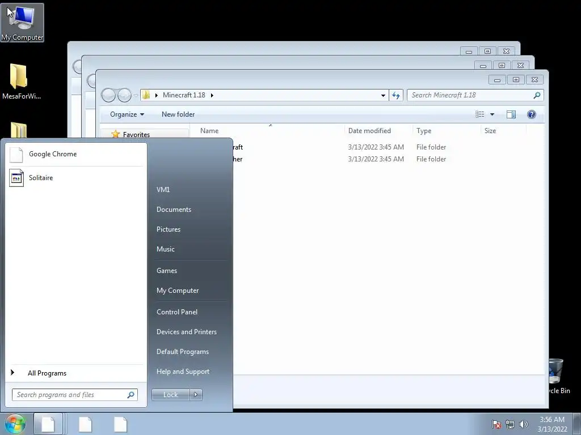Launch Solitaire from the start menu
The width and height of the screenshot is (581, 435).
[x=76, y=178]
